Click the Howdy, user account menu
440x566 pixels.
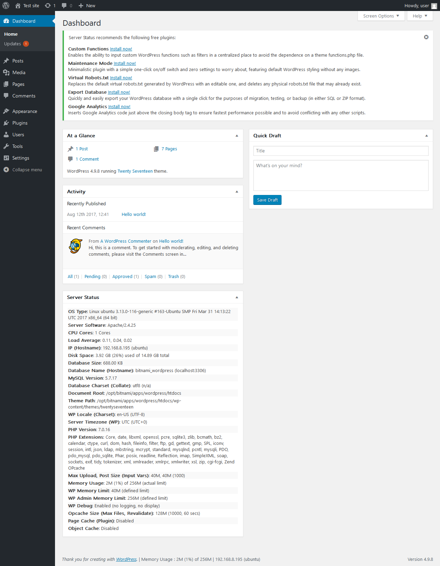421,5
